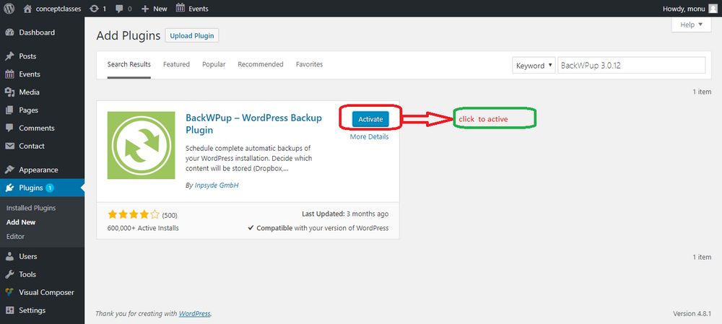This screenshot has width=722, height=324.
Task: Switch to the Popular tab
Action: coord(214,64)
